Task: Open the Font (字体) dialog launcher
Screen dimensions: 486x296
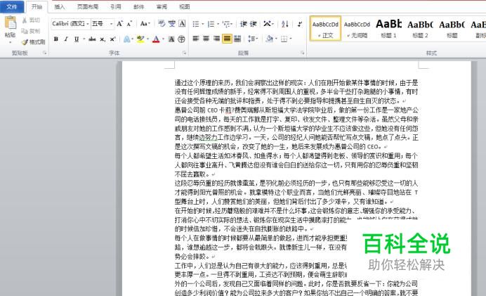Action: coord(185,53)
